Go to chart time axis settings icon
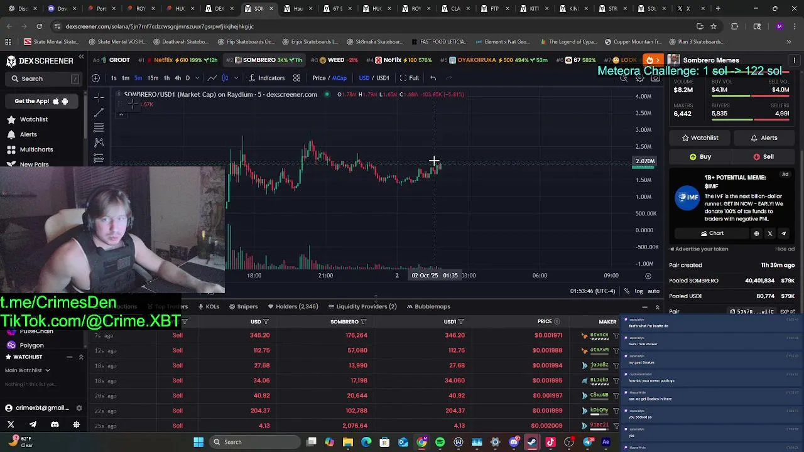804x452 pixels. click(x=648, y=276)
